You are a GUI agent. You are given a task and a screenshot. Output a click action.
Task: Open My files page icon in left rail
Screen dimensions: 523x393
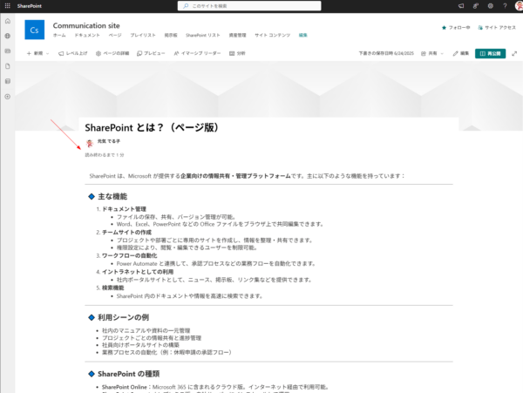(x=8, y=66)
